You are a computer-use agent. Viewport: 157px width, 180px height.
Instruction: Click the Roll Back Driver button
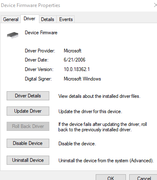(x=28, y=126)
